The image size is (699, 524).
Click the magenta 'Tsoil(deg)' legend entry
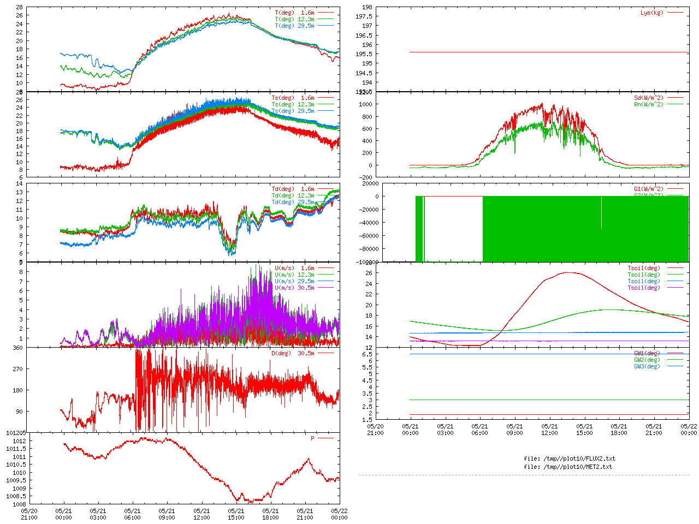tap(644, 288)
